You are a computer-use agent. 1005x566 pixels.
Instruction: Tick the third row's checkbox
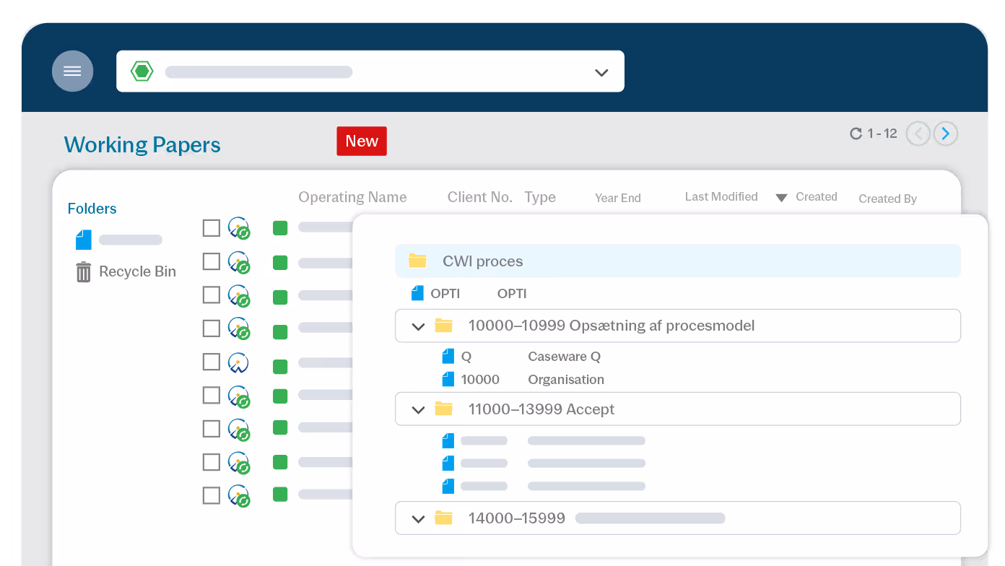pos(211,295)
